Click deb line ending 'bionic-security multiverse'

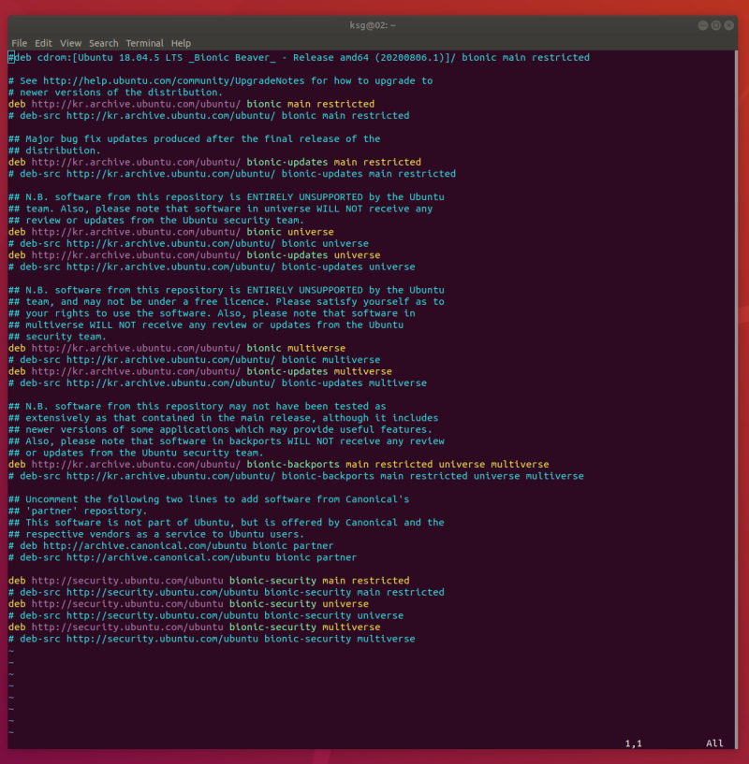pos(194,627)
